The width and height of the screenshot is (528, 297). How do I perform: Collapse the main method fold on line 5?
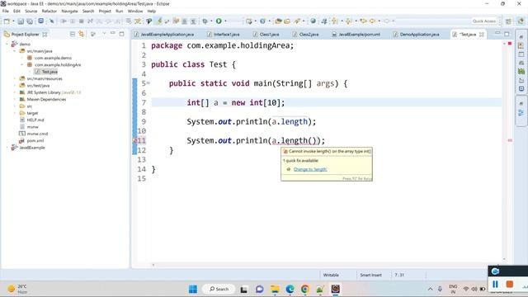148,83
